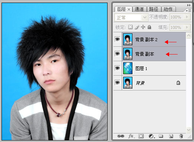The height and width of the screenshot is (142, 194).
Task: Click layers list scroll down arrow
Action: point(188,130)
